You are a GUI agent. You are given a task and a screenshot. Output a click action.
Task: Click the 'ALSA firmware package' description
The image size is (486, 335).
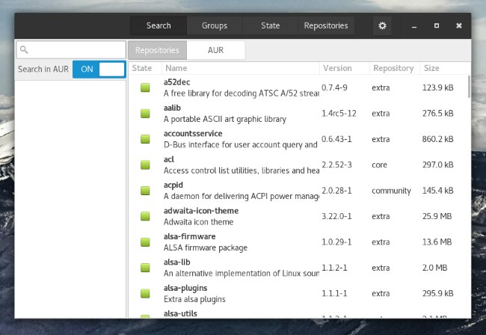point(206,248)
